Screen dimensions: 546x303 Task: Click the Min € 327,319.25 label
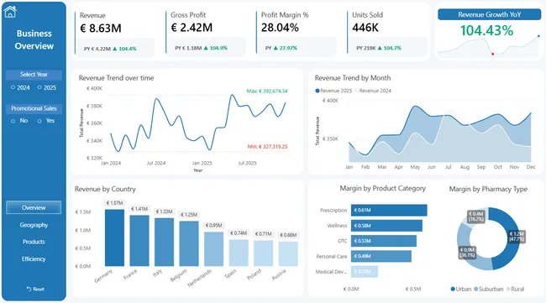(x=267, y=146)
